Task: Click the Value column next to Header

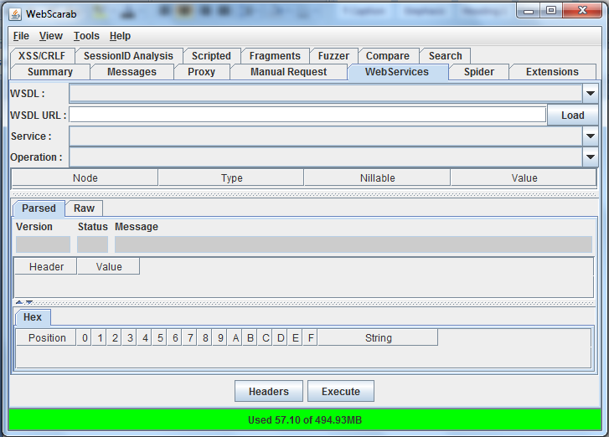Action: pos(109,266)
